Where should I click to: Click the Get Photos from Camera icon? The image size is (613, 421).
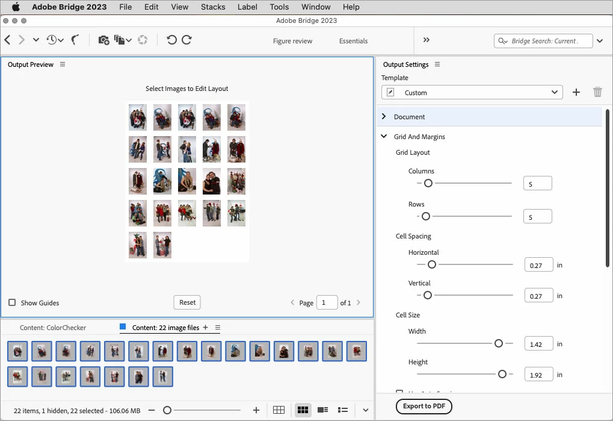click(103, 40)
